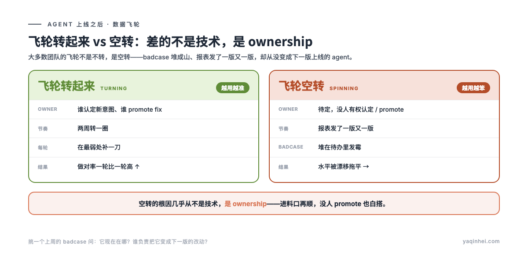Select the text '做对率一轮比一轮高 ↑'
This screenshot has width=528, height=255.
pyautogui.click(x=109, y=167)
